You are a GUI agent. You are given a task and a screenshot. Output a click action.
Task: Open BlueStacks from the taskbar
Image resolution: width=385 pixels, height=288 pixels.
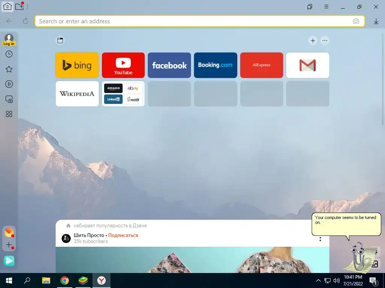[x=83, y=280]
